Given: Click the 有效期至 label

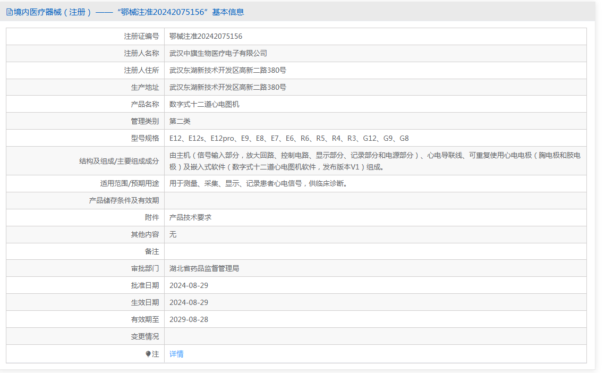Looking at the screenshot, I should point(144,319).
